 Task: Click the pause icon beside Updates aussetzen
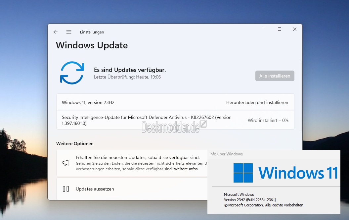click(x=66, y=189)
